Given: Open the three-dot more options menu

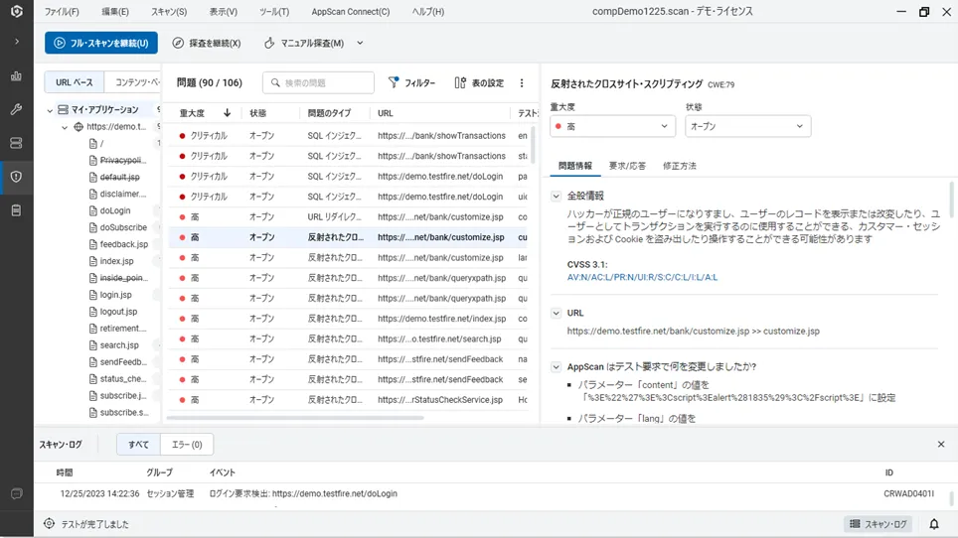Looking at the screenshot, I should click(522, 83).
